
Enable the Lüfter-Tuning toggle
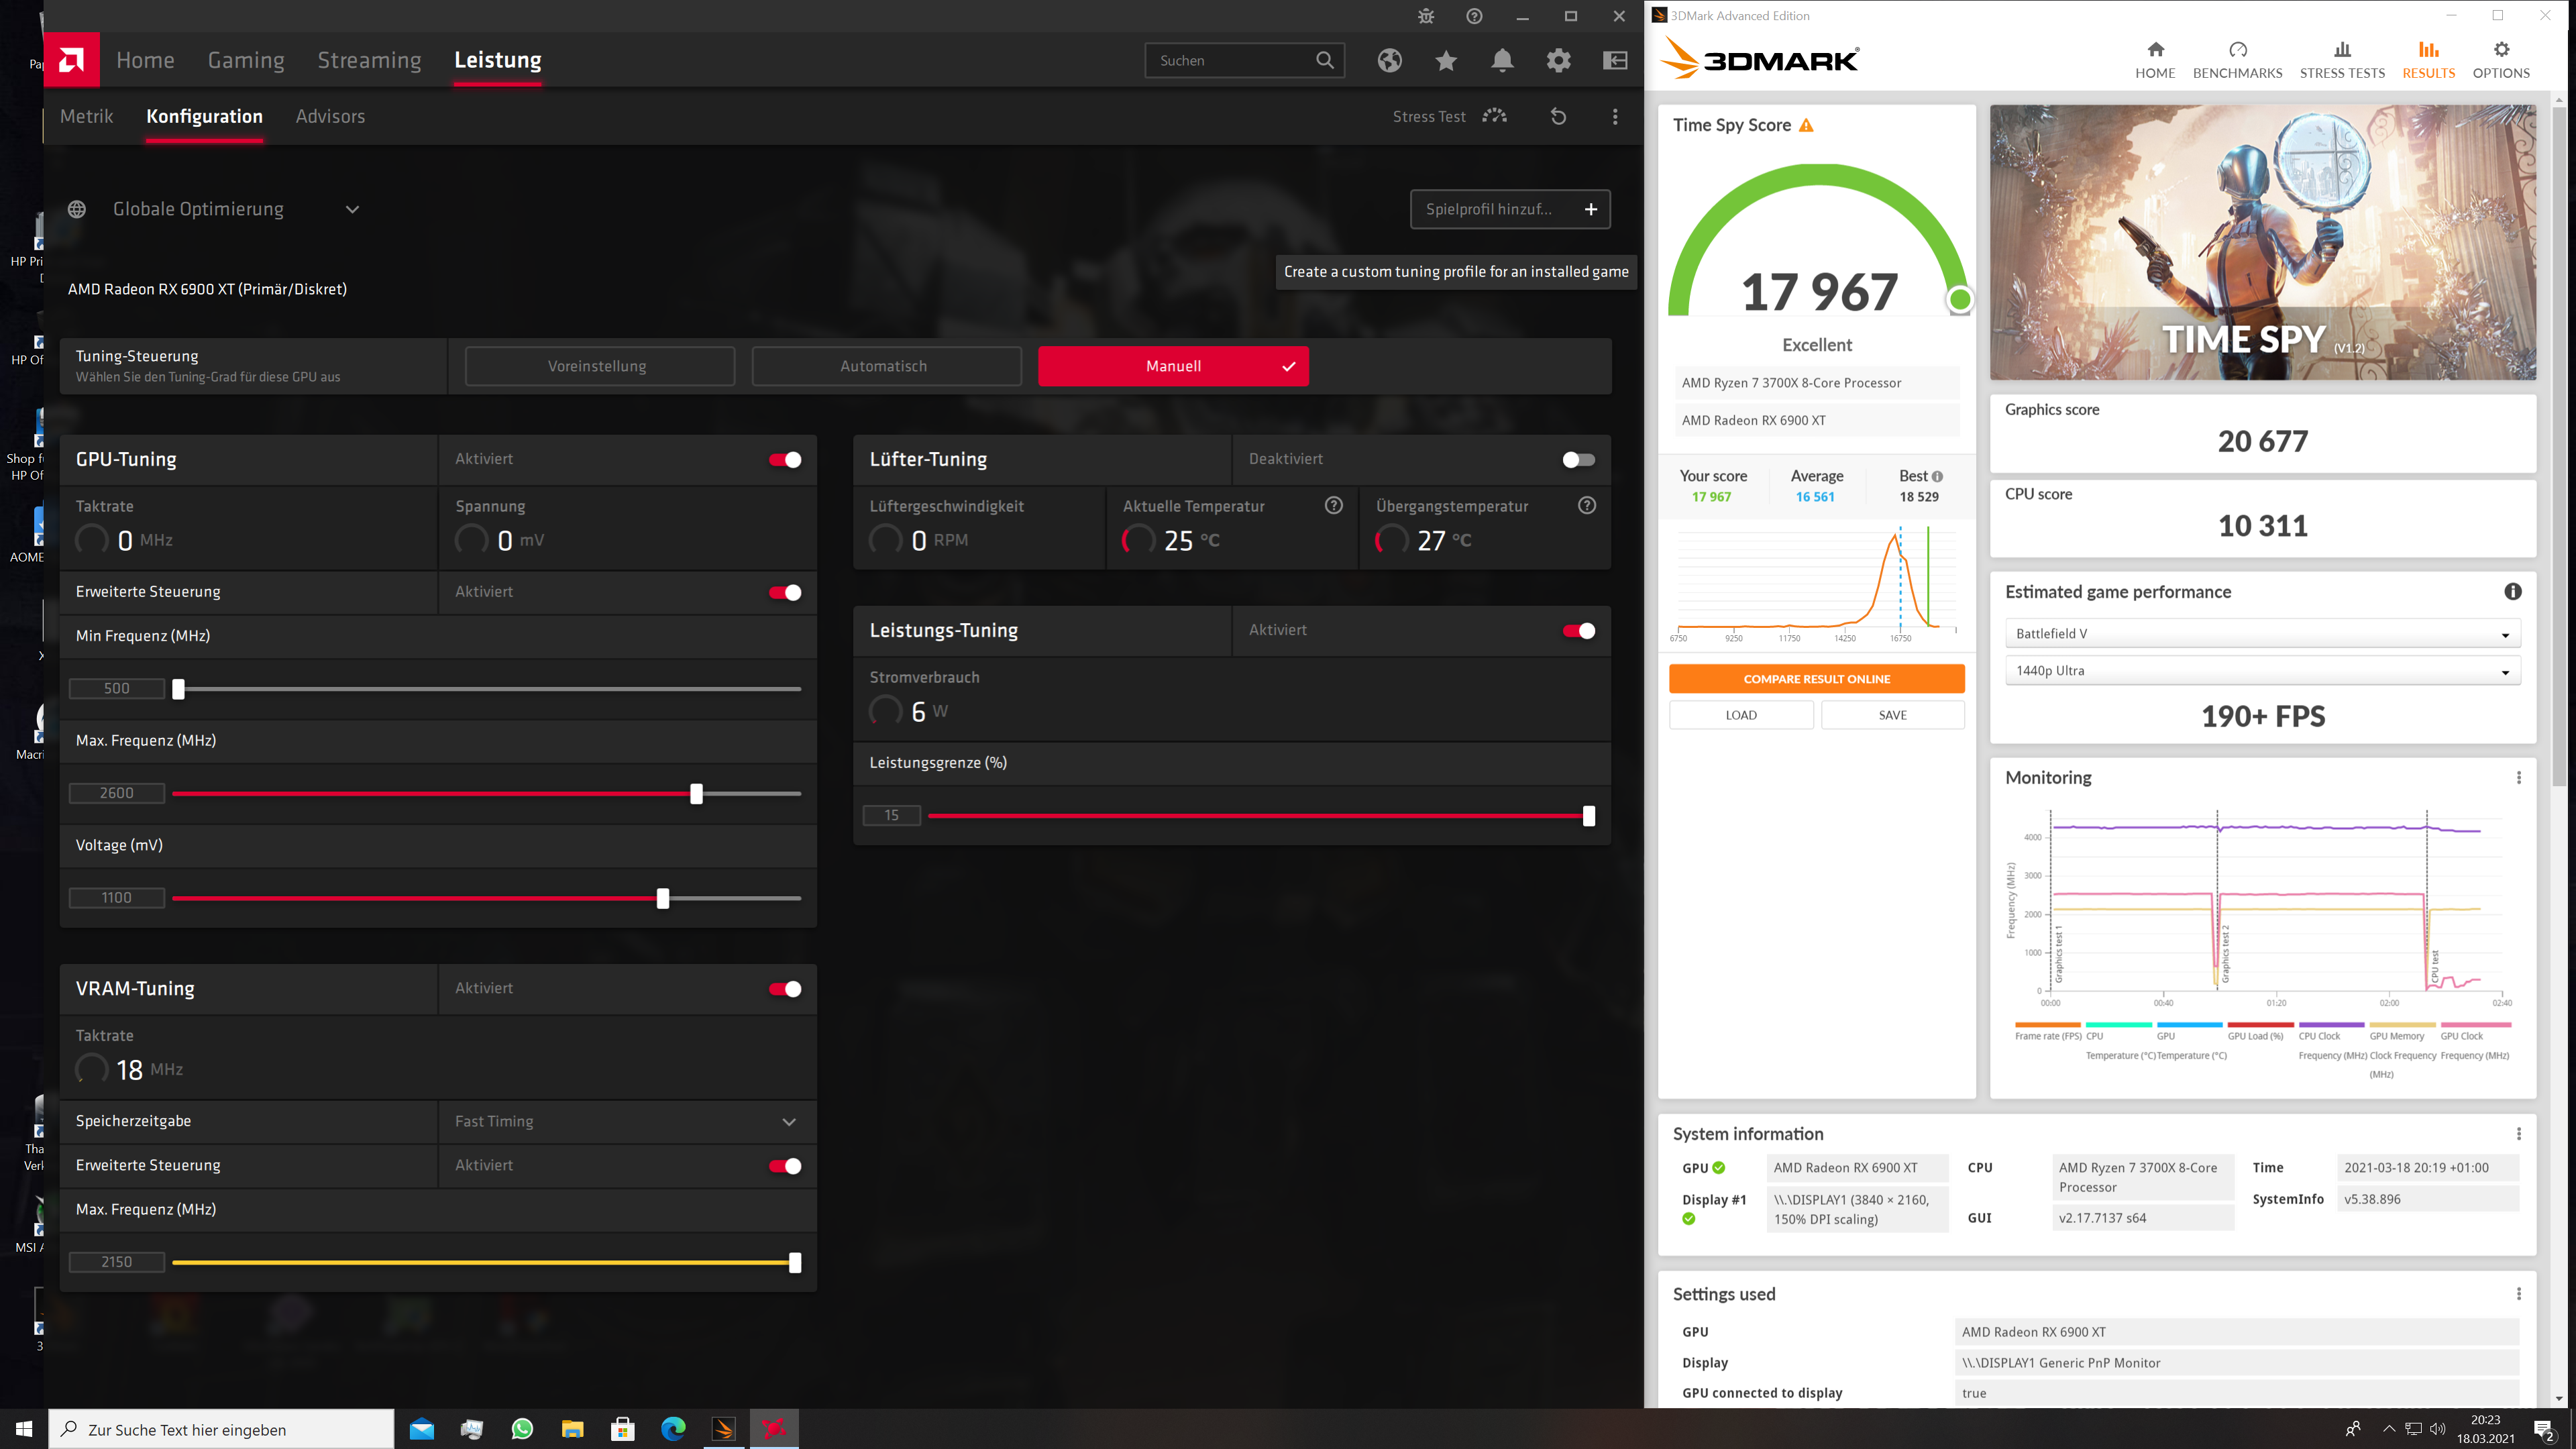pyautogui.click(x=1578, y=460)
